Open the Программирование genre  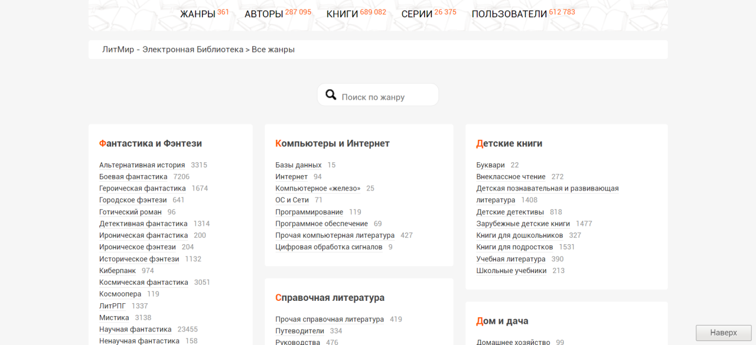point(309,212)
